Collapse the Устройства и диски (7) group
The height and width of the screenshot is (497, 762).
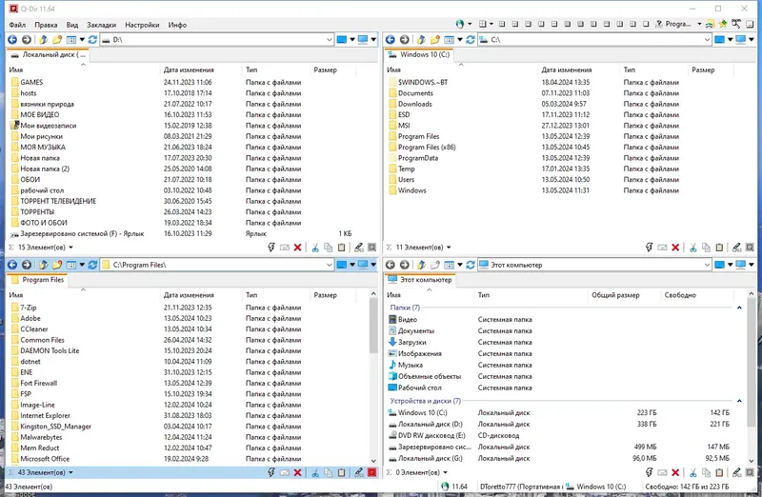click(739, 401)
